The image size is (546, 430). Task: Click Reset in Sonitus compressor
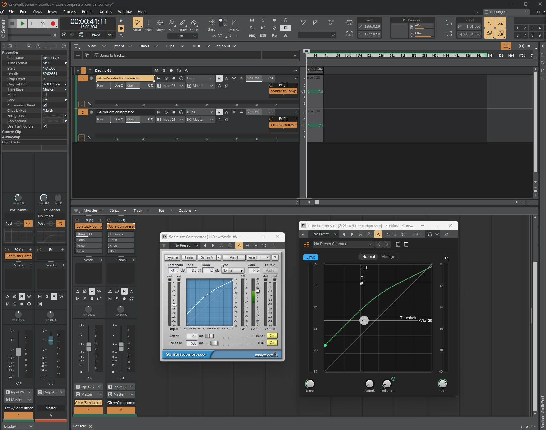click(234, 258)
